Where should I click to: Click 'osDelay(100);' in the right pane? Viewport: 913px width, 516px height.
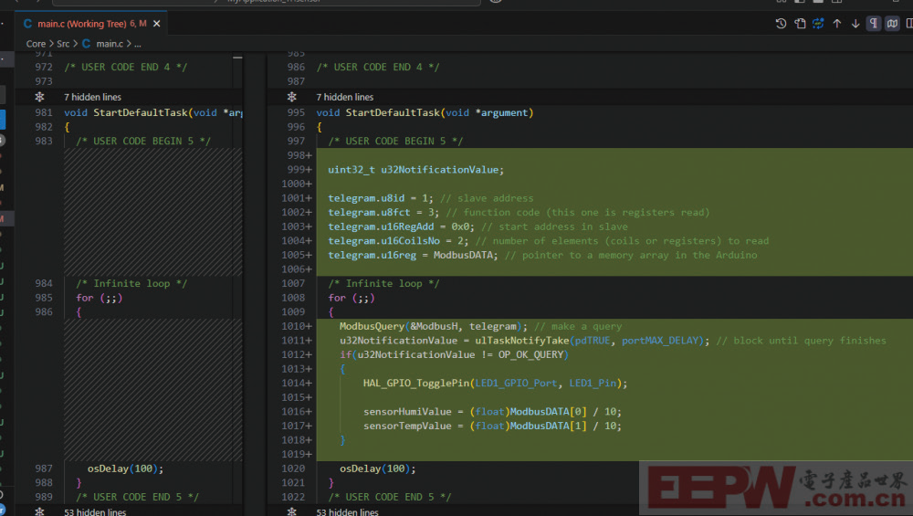377,469
